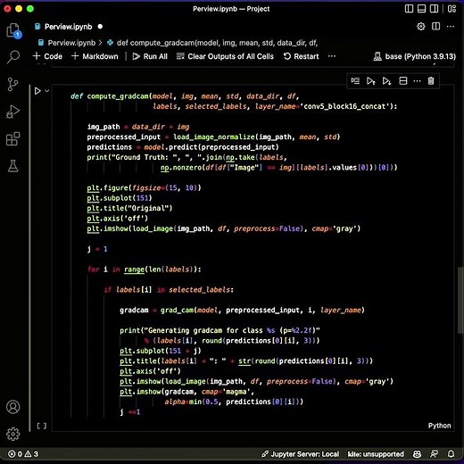Click the vertical editor scrollbar
Screen dimensions: 464x464
pyautogui.click(x=460, y=301)
